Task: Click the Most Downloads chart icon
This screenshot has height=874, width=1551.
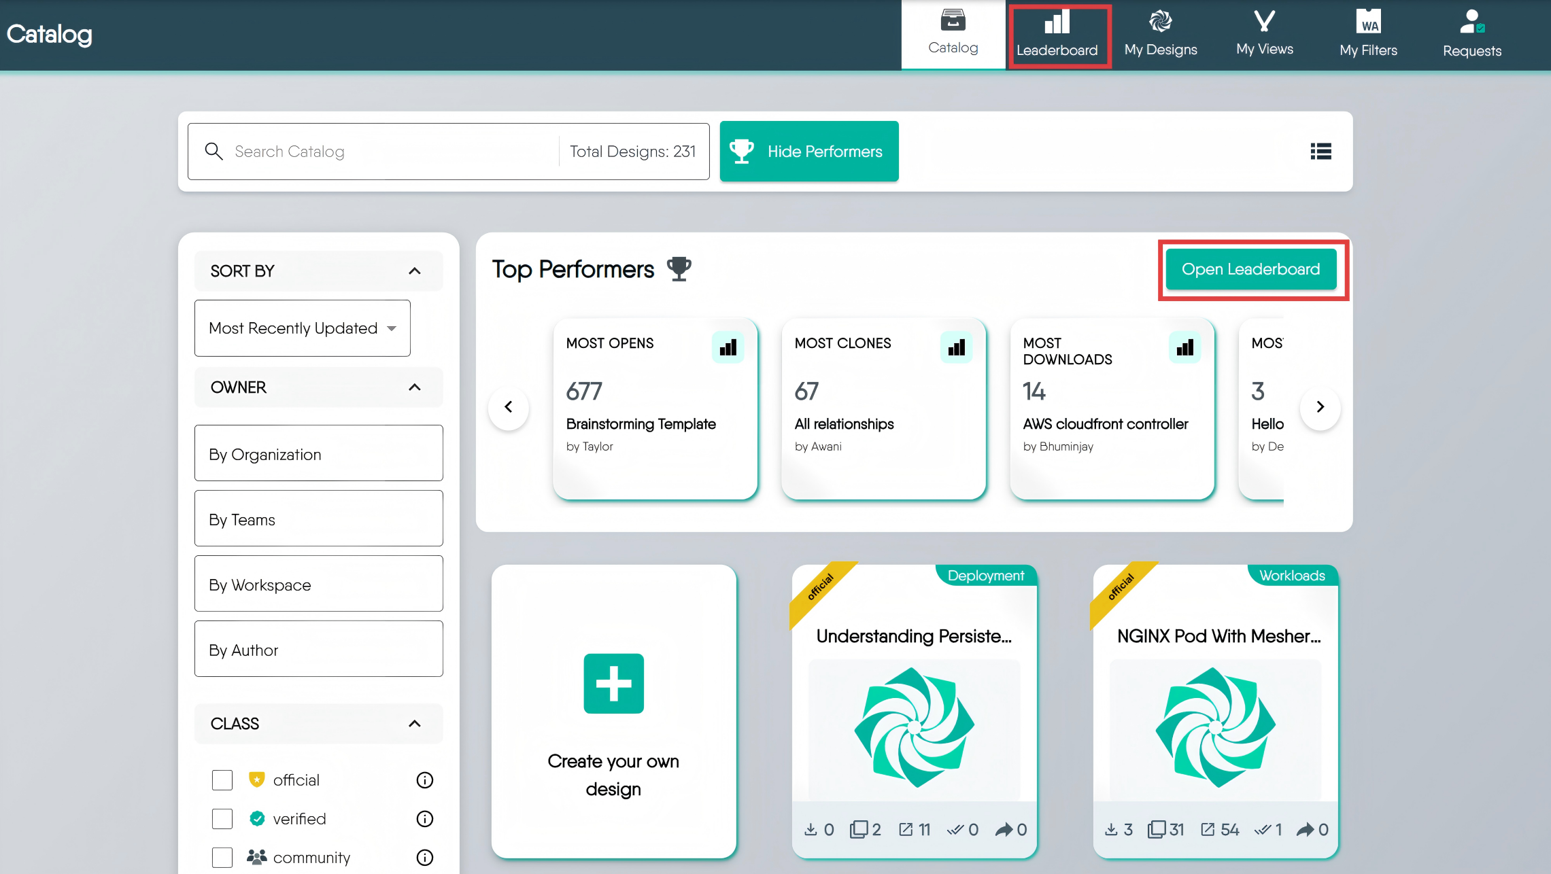Action: (1184, 348)
